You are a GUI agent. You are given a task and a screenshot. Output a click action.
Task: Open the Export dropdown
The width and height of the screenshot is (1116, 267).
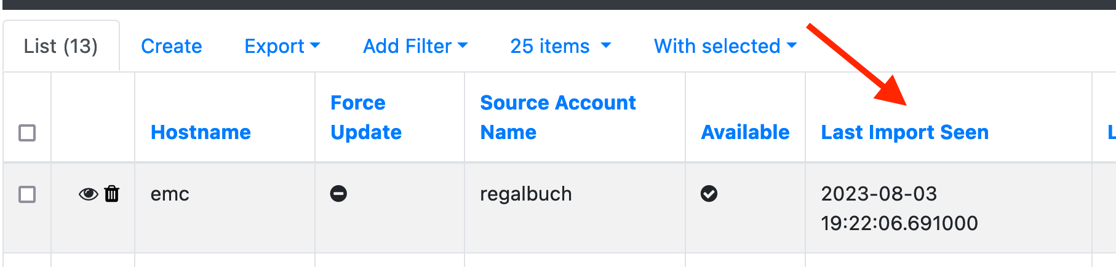282,46
